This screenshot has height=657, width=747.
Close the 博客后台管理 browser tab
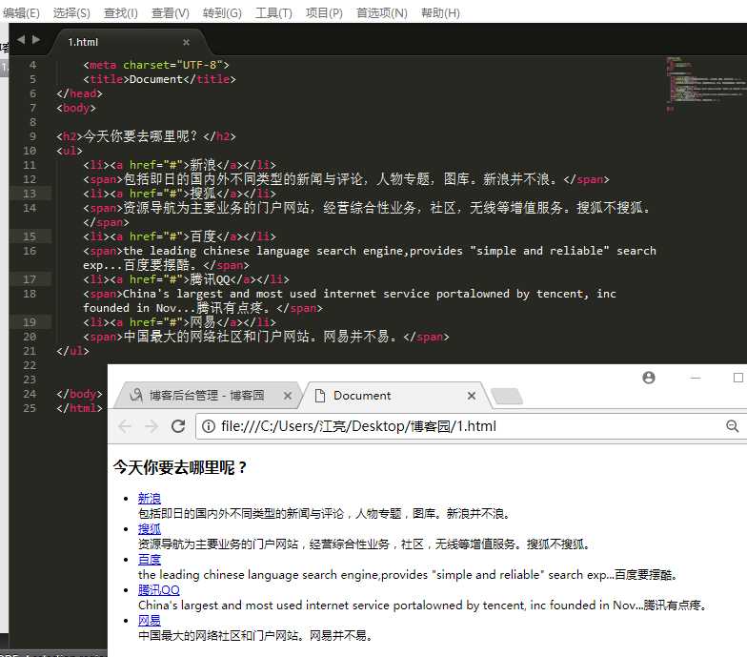coord(288,395)
